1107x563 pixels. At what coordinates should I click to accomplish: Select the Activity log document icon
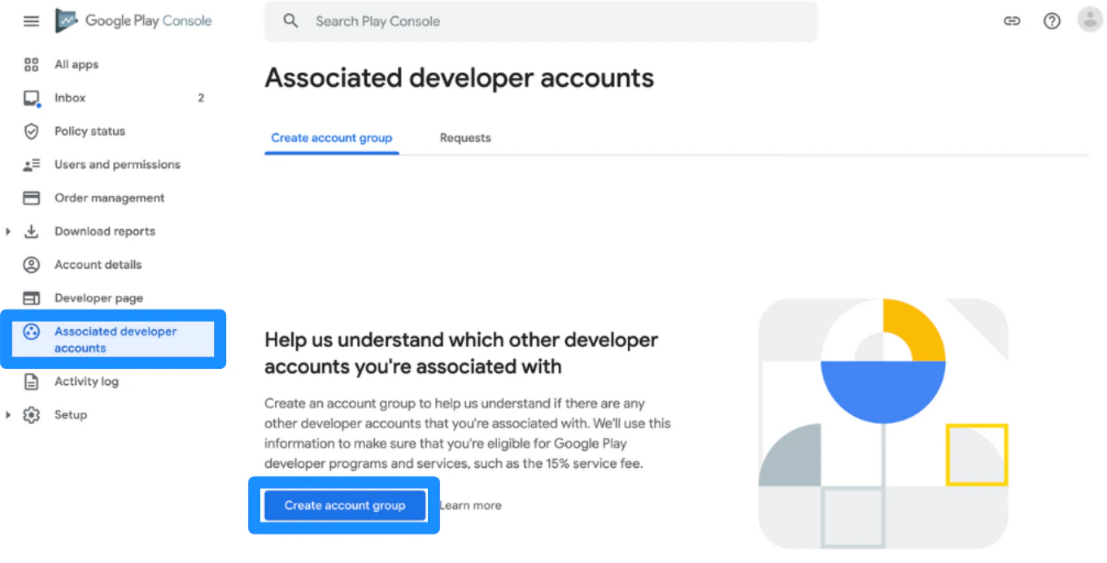31,381
